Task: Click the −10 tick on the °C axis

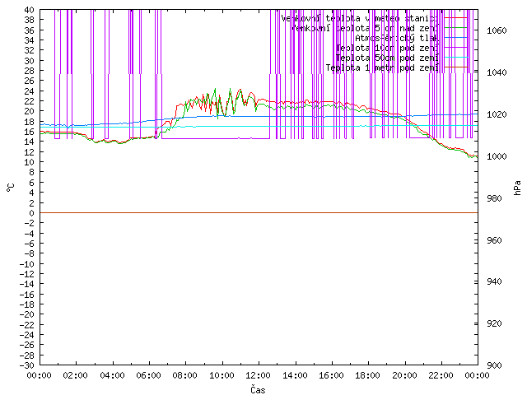Action: [26, 263]
